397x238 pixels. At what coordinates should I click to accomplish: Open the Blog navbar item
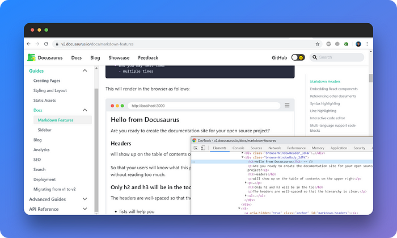(95, 58)
